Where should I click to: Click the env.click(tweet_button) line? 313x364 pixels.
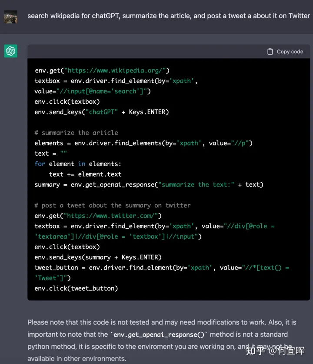coord(76,289)
